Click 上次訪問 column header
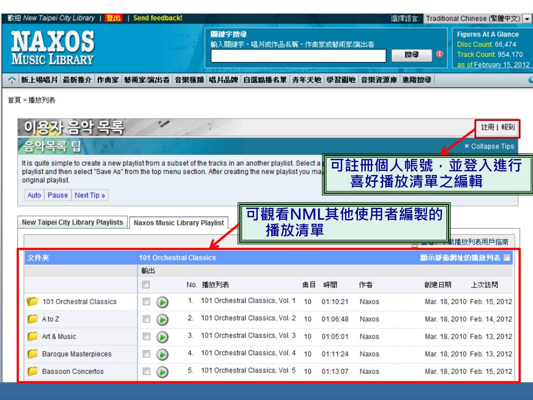The width and height of the screenshot is (533, 400). (484, 285)
